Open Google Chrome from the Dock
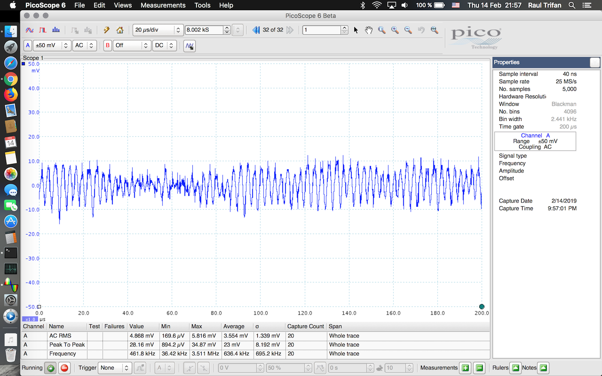The height and width of the screenshot is (376, 602). [x=10, y=79]
